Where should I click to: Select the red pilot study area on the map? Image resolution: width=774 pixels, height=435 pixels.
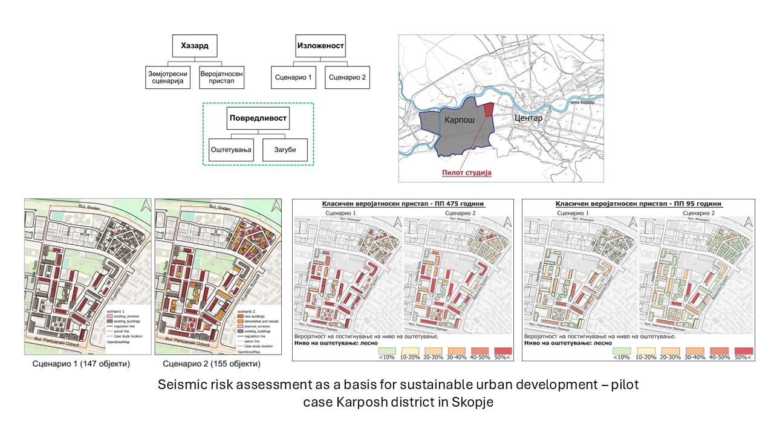pos(489,111)
